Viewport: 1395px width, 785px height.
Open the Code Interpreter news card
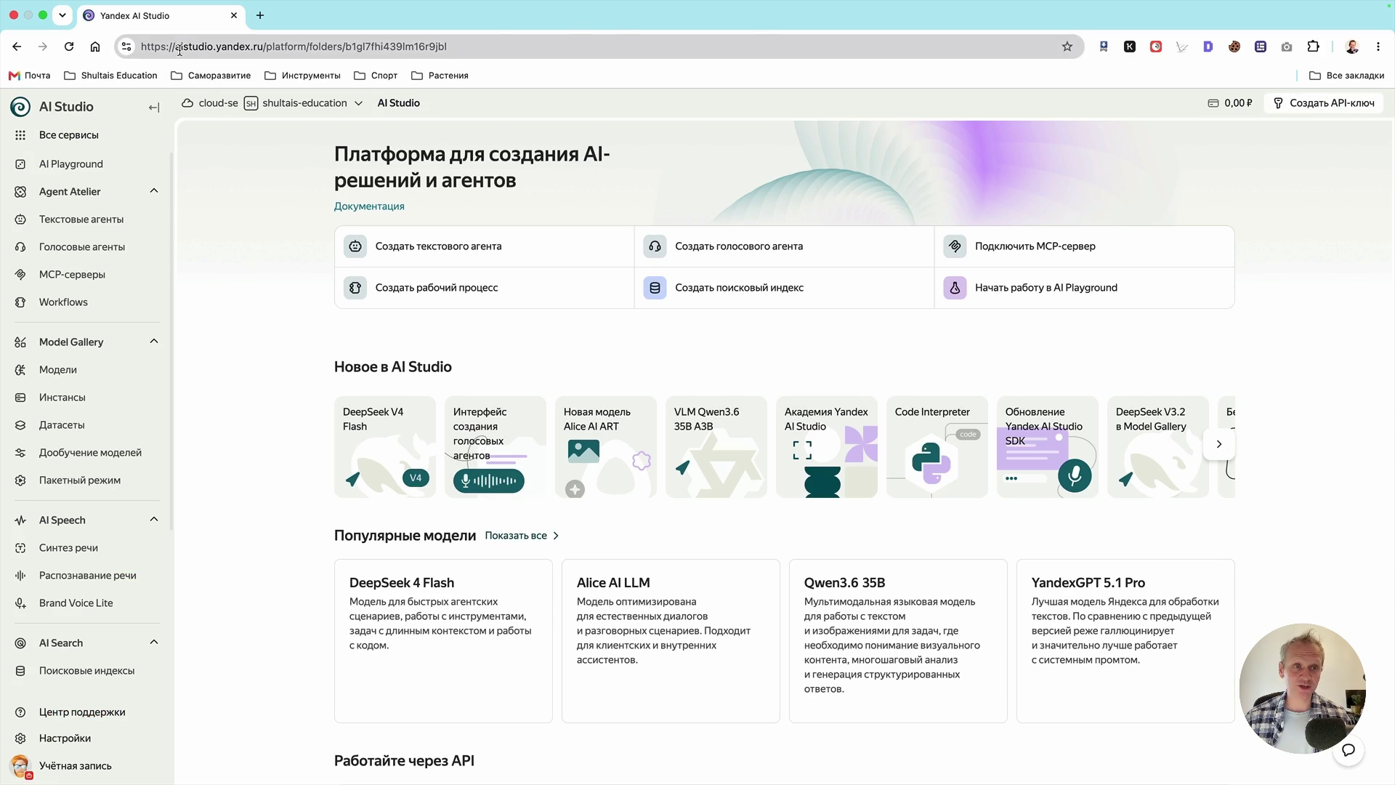tap(937, 447)
